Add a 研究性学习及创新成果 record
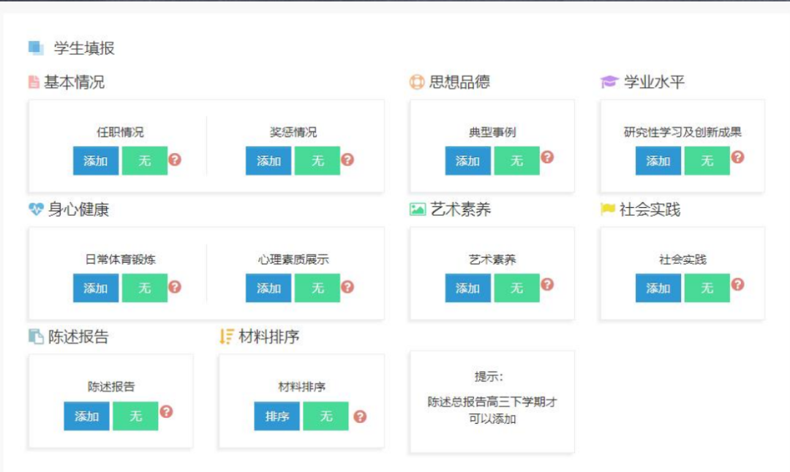This screenshot has height=472, width=790. [x=658, y=161]
